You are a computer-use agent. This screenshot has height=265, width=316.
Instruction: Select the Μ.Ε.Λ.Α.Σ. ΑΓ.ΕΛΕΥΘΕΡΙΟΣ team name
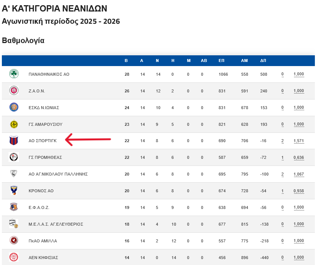pos(56,224)
